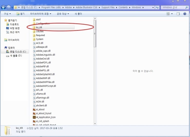Click the search magnifier icon
190x137 pixels.
tap(187, 7)
